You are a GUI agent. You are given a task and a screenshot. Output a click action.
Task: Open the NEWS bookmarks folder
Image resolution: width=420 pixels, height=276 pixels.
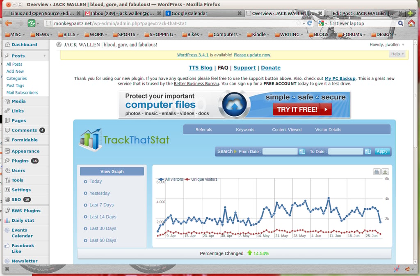41,34
